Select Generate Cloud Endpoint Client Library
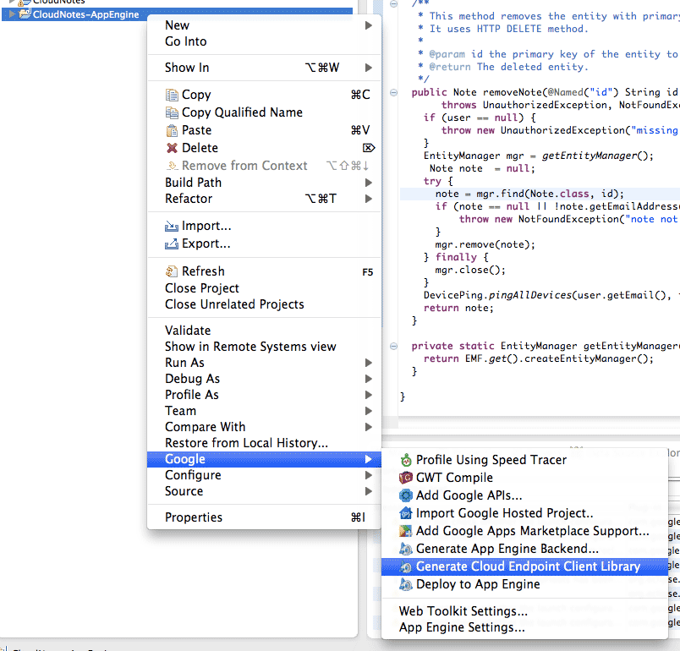 (528, 566)
